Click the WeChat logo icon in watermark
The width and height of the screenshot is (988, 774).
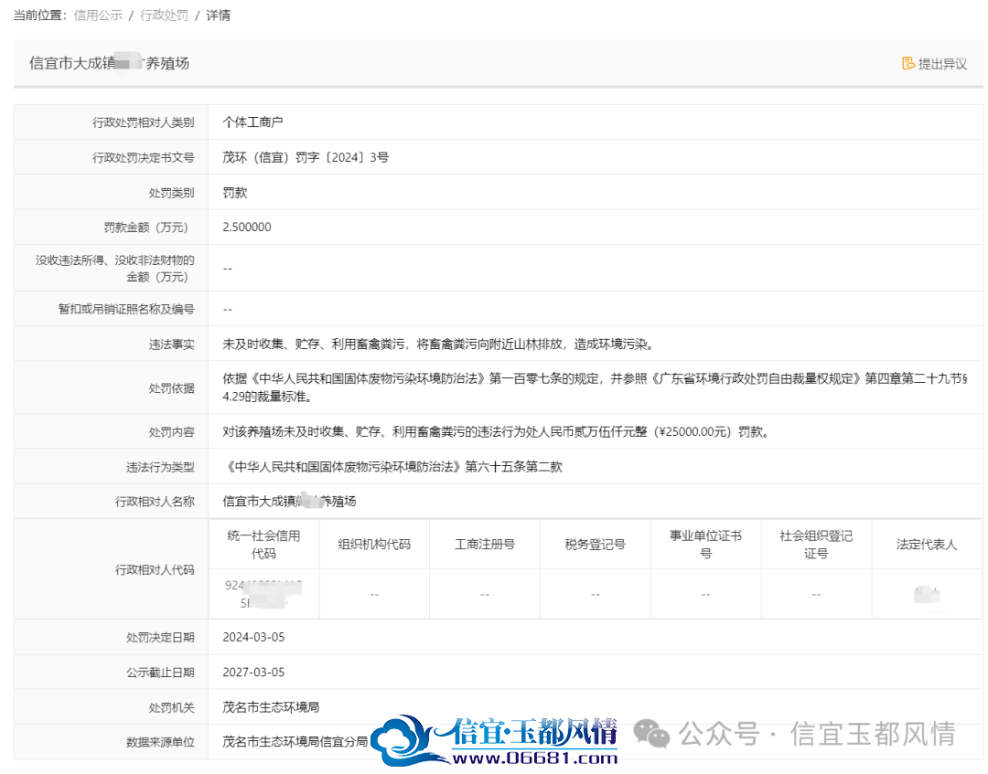(651, 734)
